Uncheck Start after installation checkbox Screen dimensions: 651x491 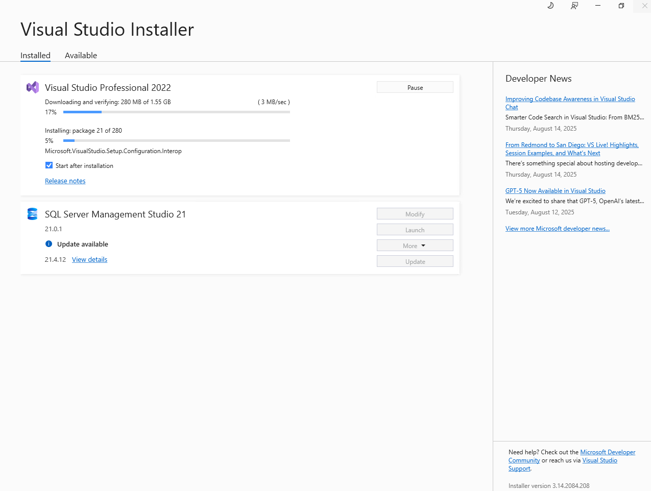49,165
